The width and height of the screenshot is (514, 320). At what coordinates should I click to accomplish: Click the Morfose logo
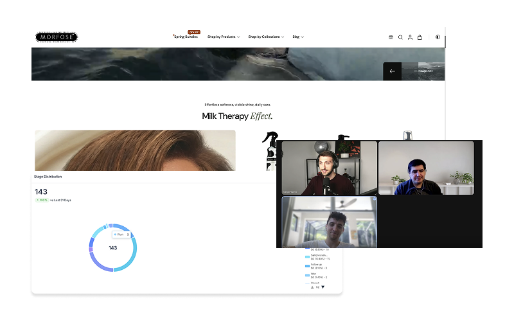tap(57, 37)
